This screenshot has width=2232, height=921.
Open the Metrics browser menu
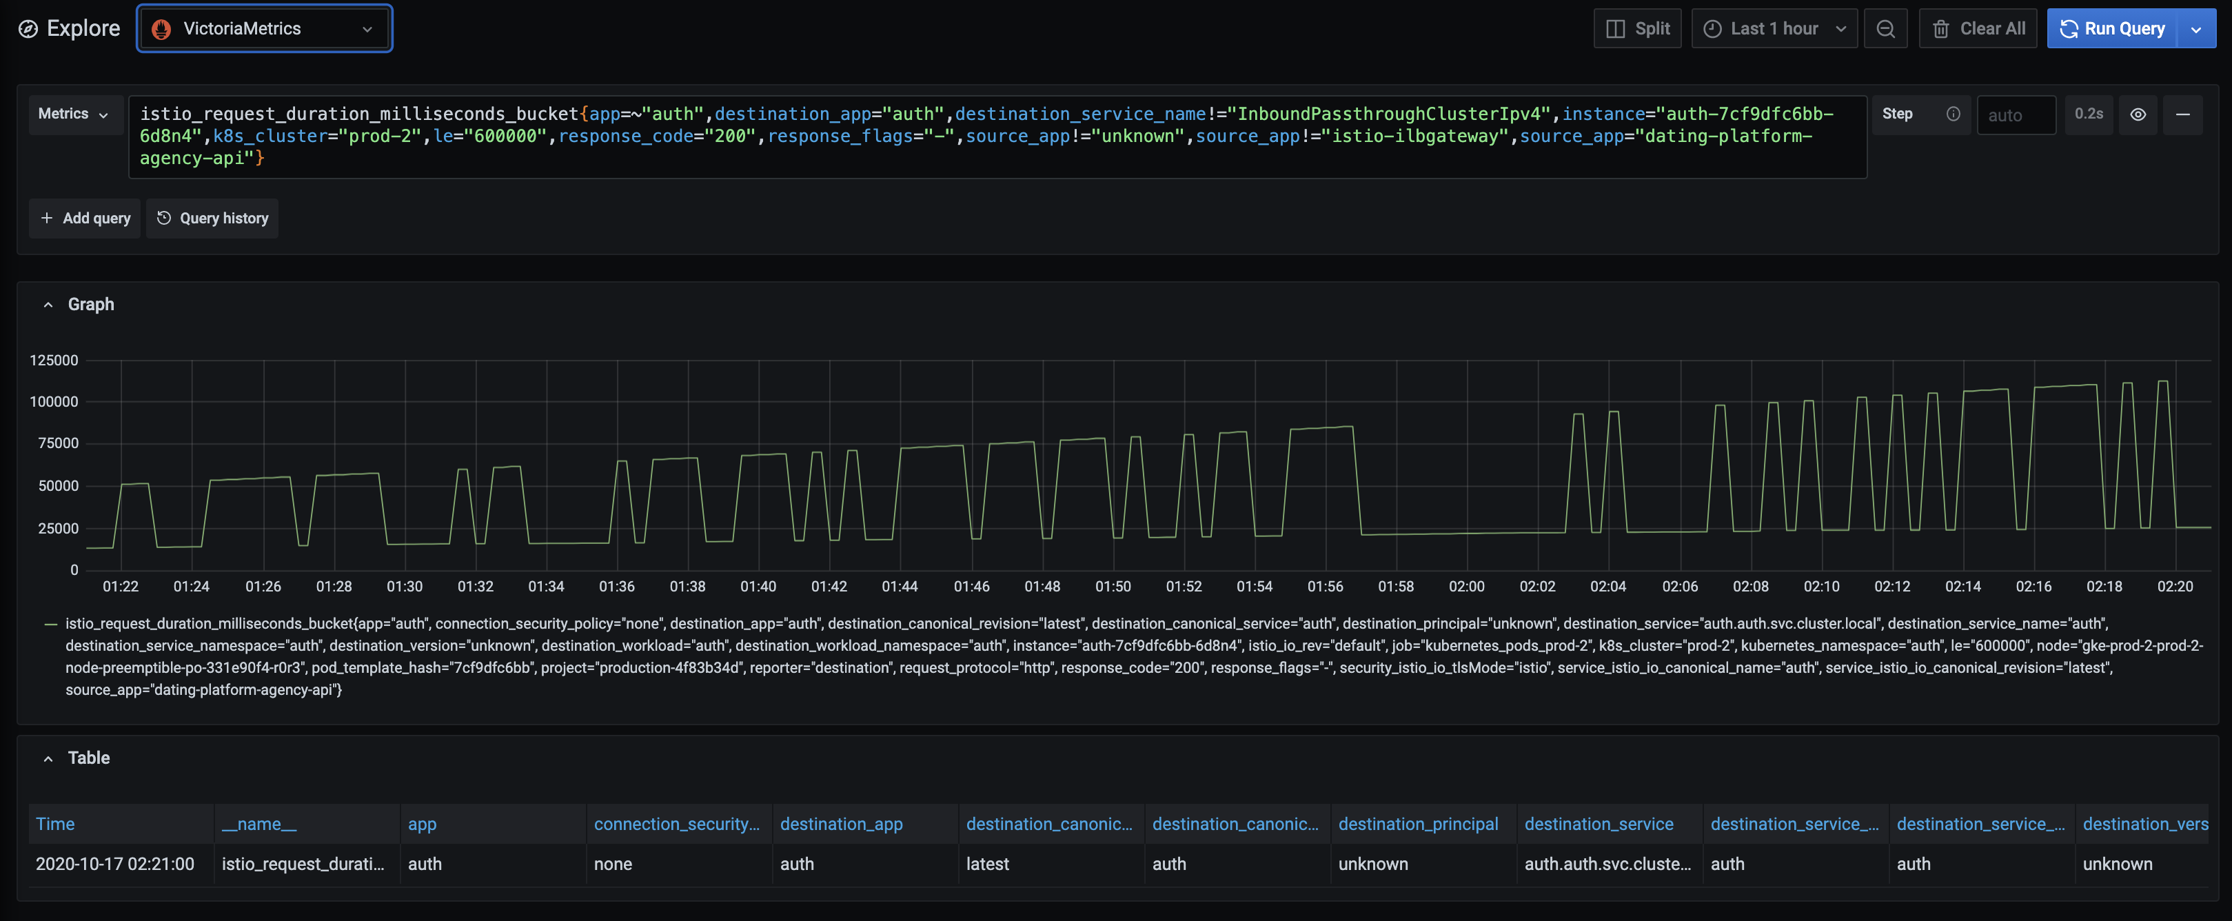click(x=74, y=114)
